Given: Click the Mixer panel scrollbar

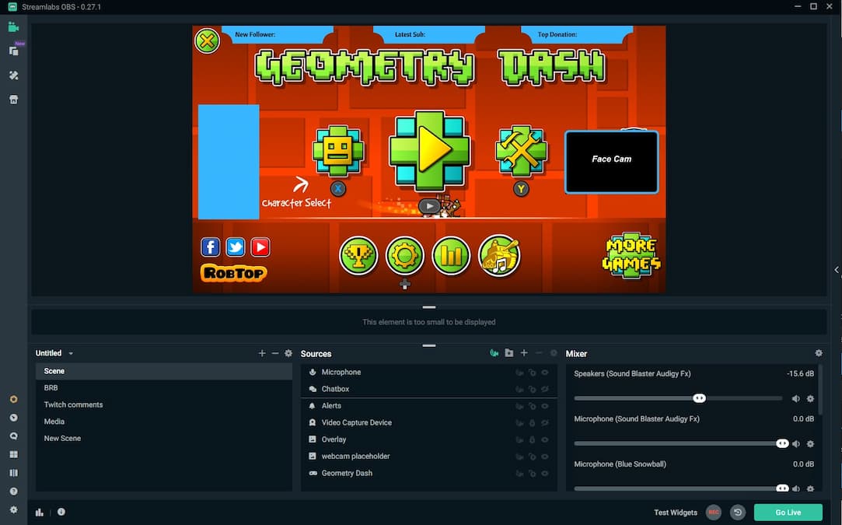Looking at the screenshot, I should [x=820, y=392].
